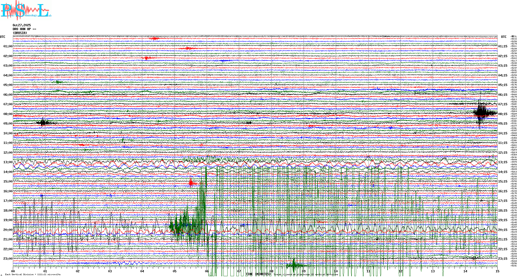The image size is (518, 278).
Task: Click large black seismic event near 08:00
Action: click(480, 113)
